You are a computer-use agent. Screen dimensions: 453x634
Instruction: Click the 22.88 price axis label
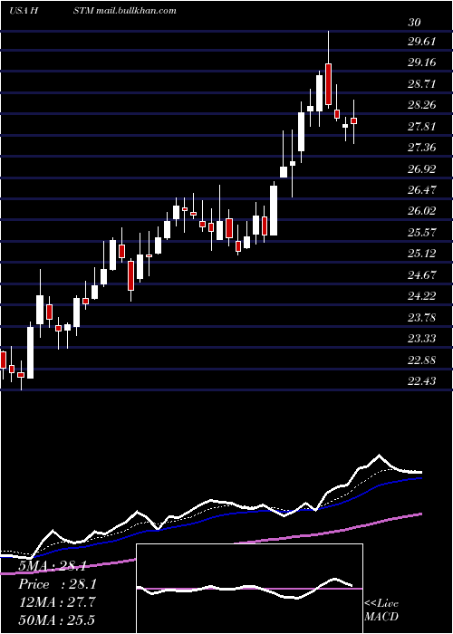pos(422,360)
